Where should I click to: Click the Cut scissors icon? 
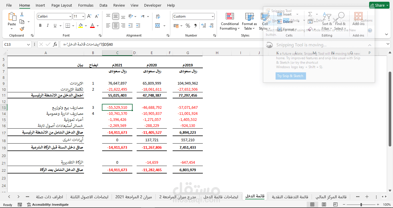coord(22,14)
